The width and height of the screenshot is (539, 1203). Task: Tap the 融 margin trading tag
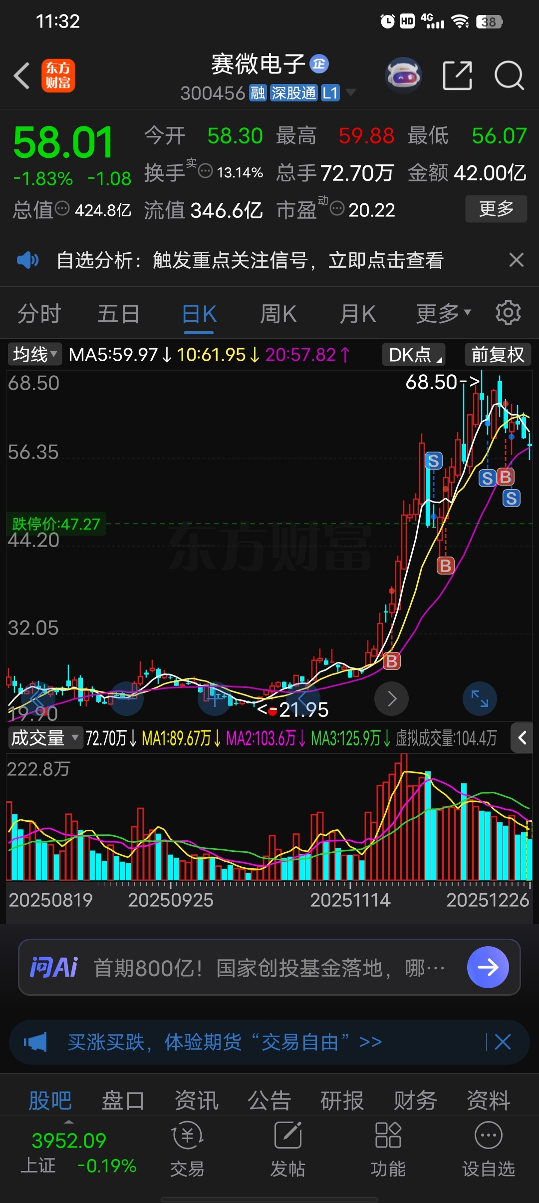(258, 93)
